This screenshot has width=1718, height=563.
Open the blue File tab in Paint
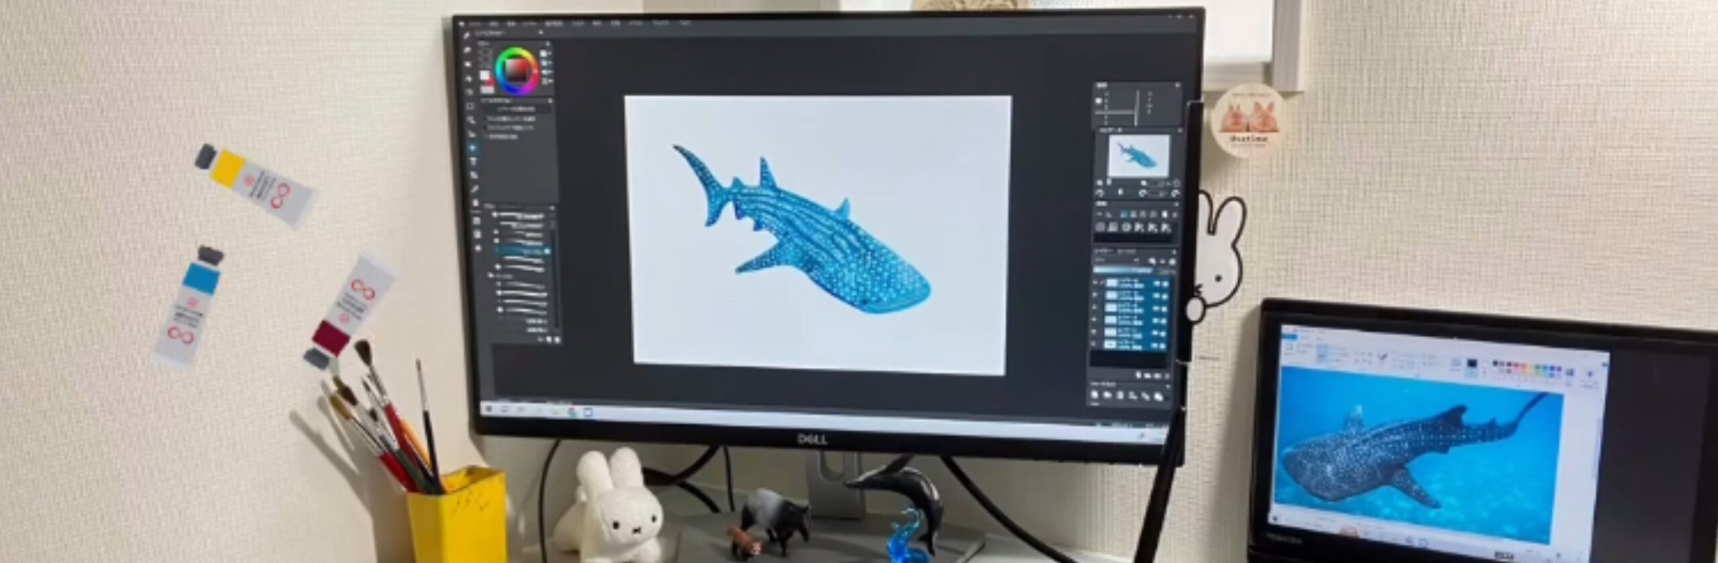[1289, 336]
